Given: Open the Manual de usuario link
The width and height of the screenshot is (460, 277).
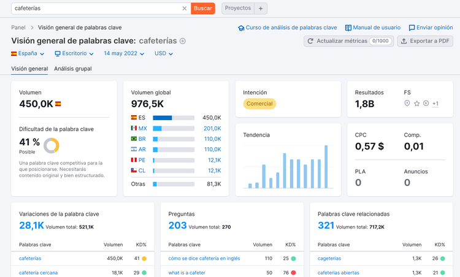Looking at the screenshot, I should pyautogui.click(x=373, y=28).
